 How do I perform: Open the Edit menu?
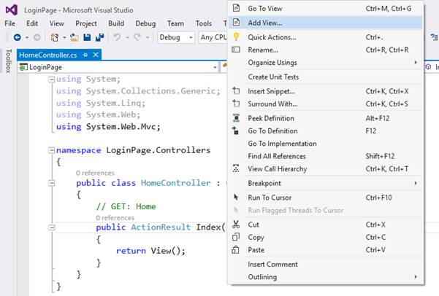tap(32, 23)
